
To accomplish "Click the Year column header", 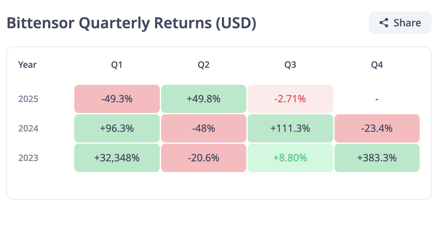I will [27, 65].
